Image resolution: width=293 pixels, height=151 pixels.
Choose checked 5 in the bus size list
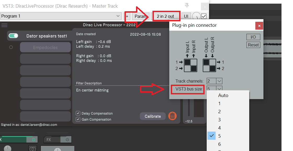(x=228, y=136)
